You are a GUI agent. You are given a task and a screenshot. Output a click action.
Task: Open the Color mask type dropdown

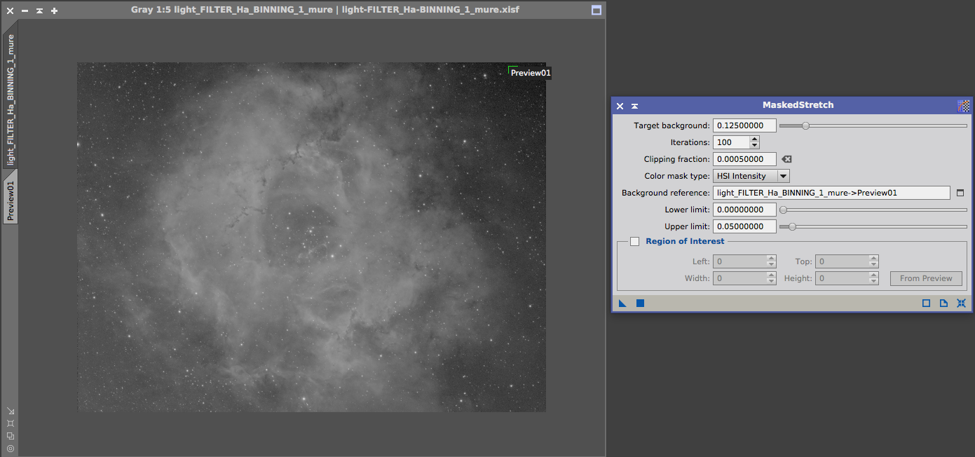[x=751, y=176]
